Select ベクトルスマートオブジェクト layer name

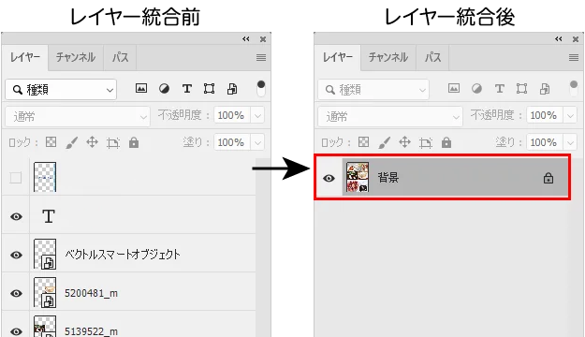(x=123, y=255)
